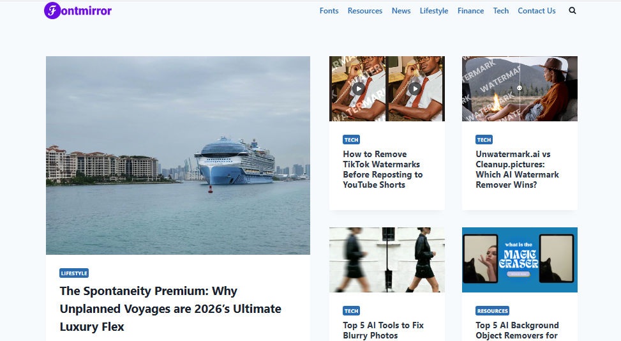
Task: Read The Spontaneity Premium article
Action: tap(170, 309)
